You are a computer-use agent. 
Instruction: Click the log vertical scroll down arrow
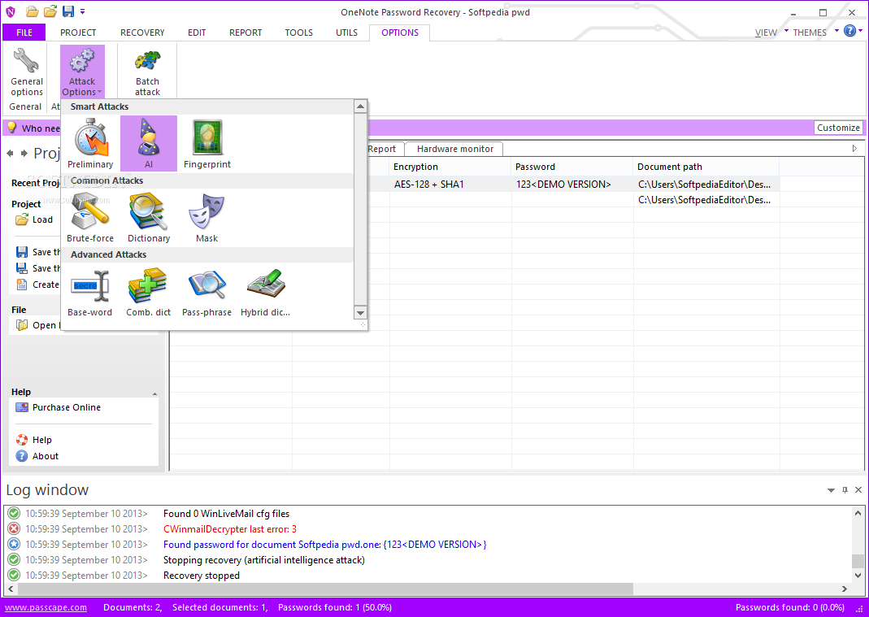tap(858, 576)
